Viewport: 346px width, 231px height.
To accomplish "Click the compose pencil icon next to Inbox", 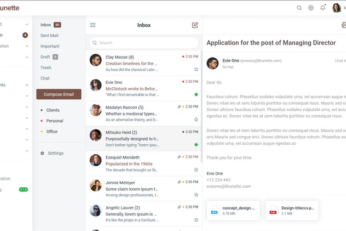I will pyautogui.click(x=195, y=25).
